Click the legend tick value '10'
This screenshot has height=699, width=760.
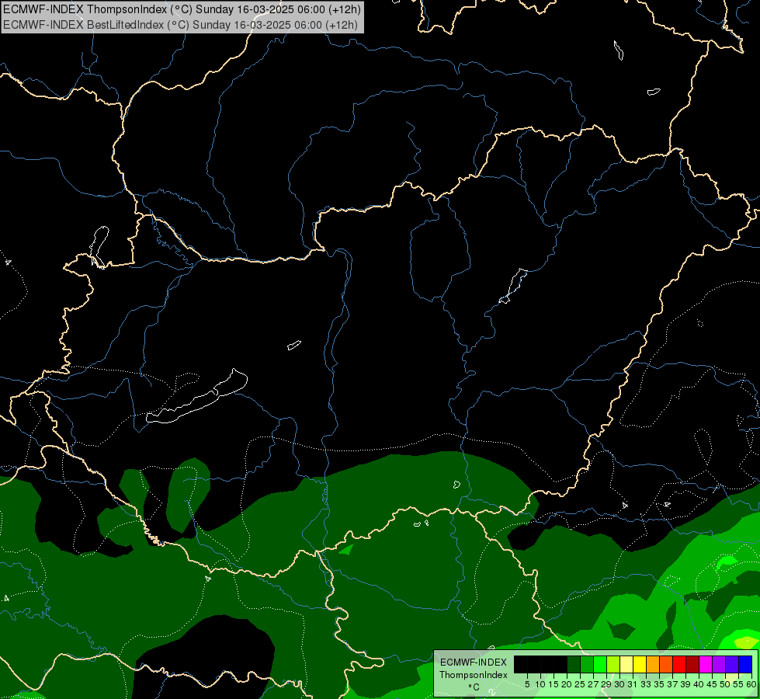(540, 684)
